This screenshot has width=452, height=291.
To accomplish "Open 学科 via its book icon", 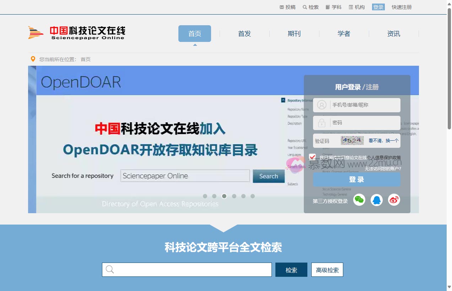I will coord(327,7).
